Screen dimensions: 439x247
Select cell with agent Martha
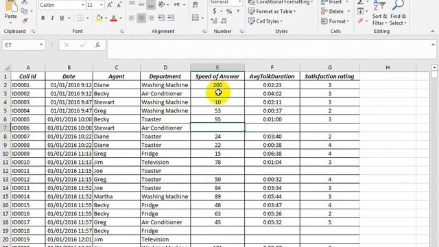[116, 197]
